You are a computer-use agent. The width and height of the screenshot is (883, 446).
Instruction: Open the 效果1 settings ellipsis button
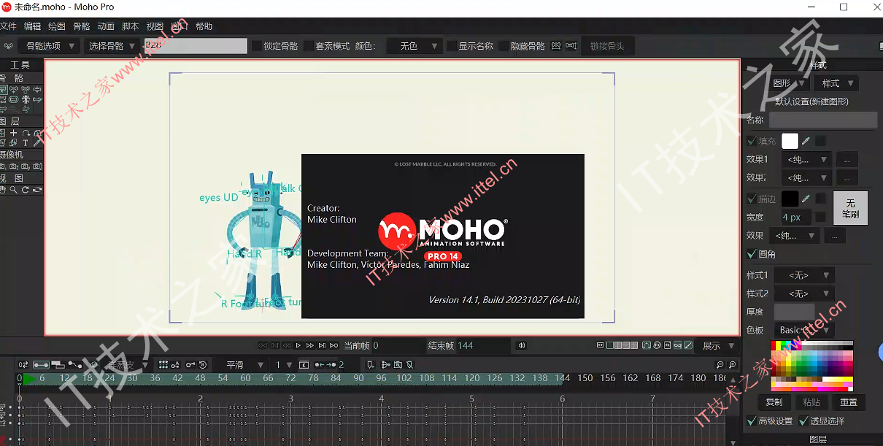tap(847, 159)
